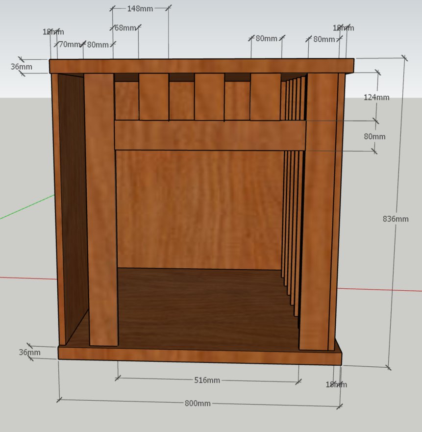Select the top panel of the cabinet

click(201, 66)
